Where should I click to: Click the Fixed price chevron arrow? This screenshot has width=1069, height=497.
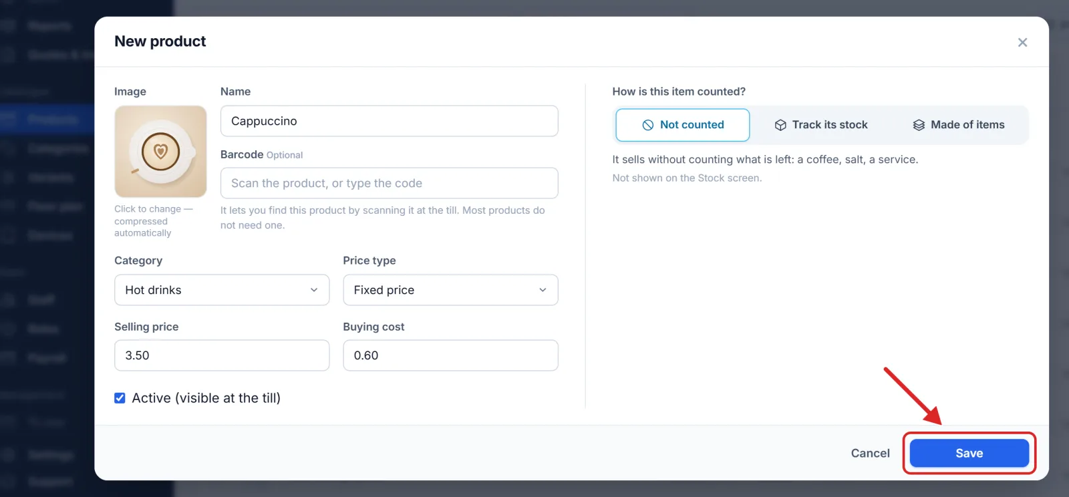point(543,290)
